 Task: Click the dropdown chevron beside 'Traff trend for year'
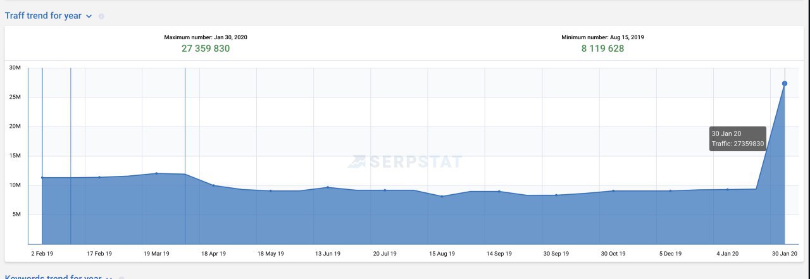pos(89,16)
